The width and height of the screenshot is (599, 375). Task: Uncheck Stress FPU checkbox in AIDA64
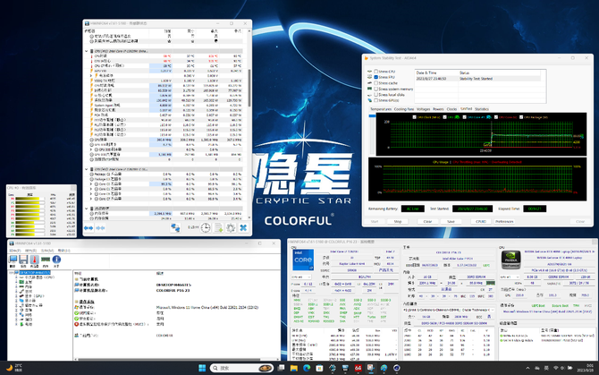(375, 77)
